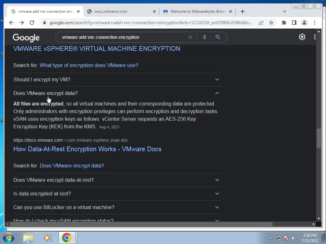Click into the Google search box
Viewport: 326px width, 244px height.
(x=124, y=37)
